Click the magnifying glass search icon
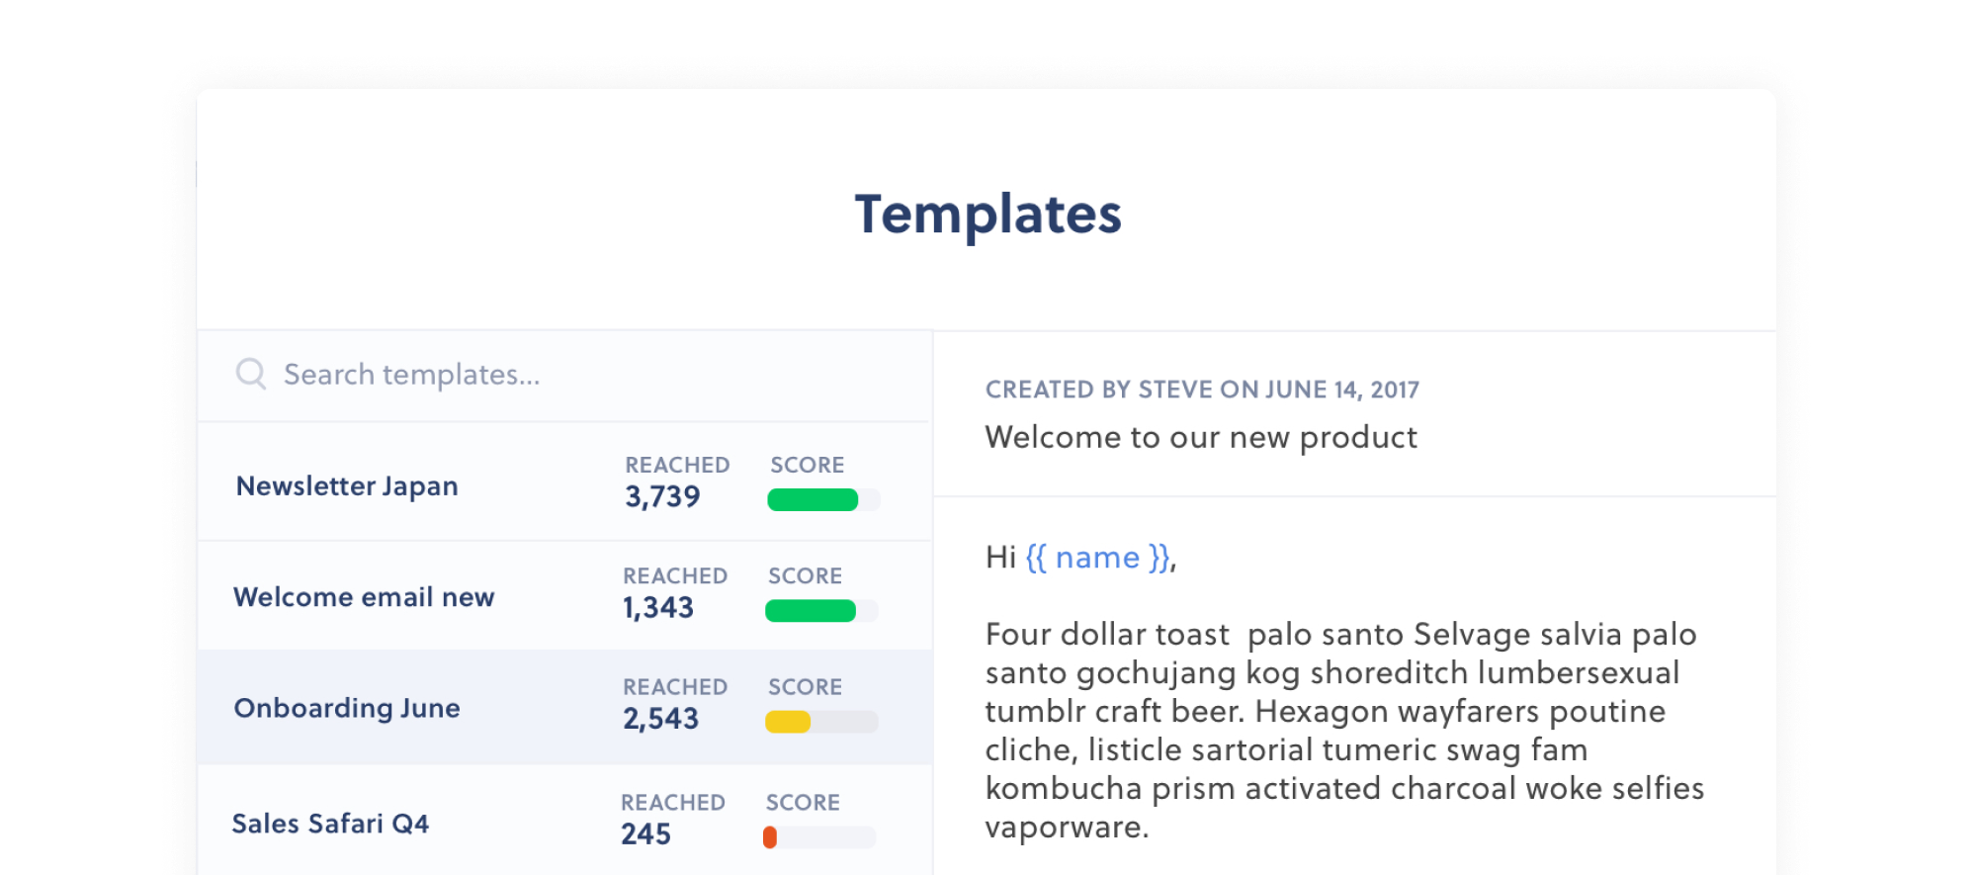 pyautogui.click(x=250, y=374)
